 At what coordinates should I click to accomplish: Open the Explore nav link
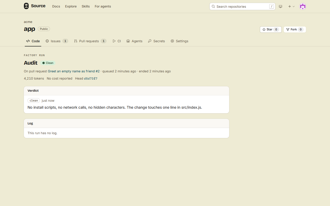coord(71,6)
